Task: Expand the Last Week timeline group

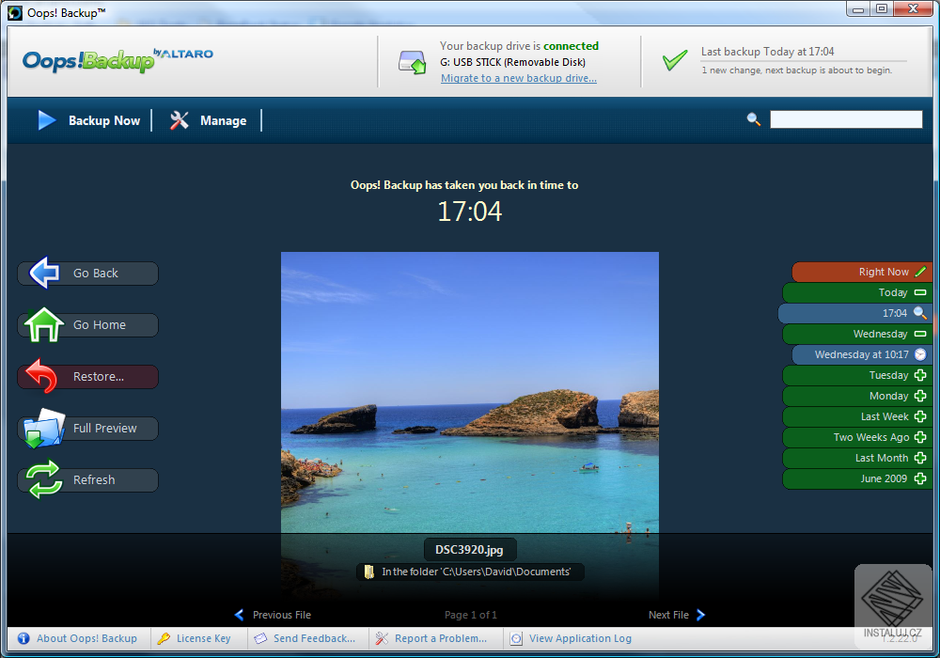Action: (x=920, y=416)
